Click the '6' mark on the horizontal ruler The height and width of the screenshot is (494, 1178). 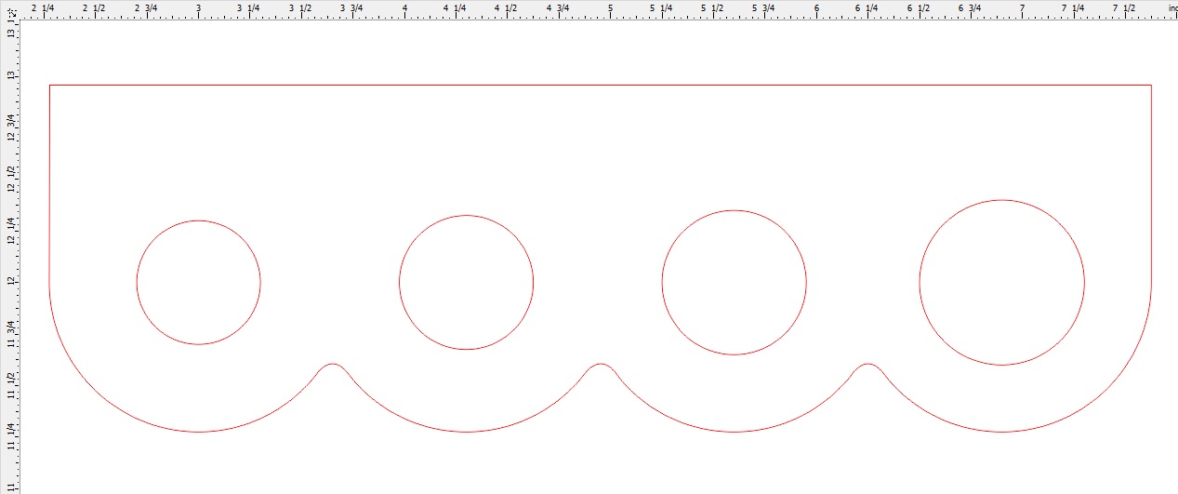816,8
